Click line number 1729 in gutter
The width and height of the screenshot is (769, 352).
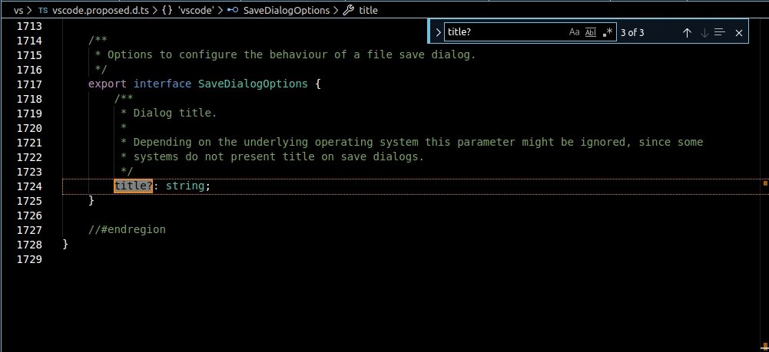pos(29,259)
